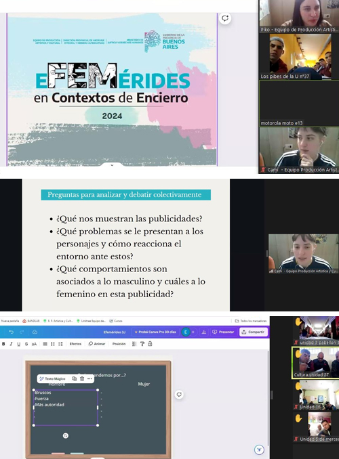Image resolution: width=339 pixels, height=459 pixels.
Task: Expand the chevron below the Efemérides slide
Action: (x=112, y=165)
